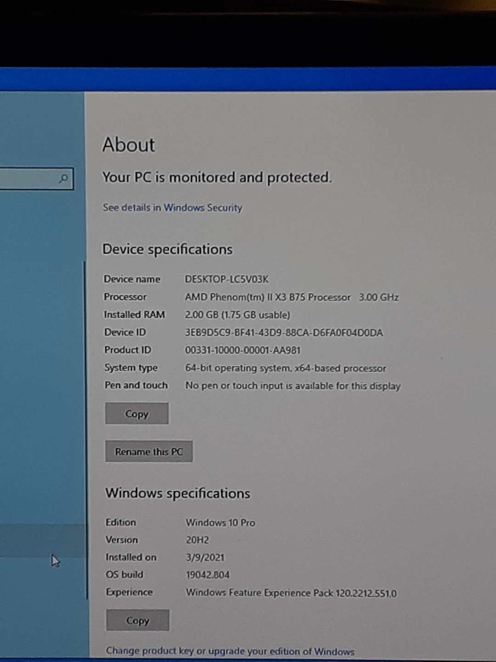Click the Edition label
The image size is (496, 662).
coord(121,522)
